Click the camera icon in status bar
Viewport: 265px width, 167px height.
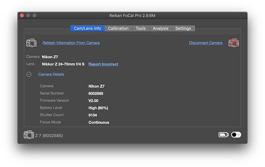click(29, 135)
